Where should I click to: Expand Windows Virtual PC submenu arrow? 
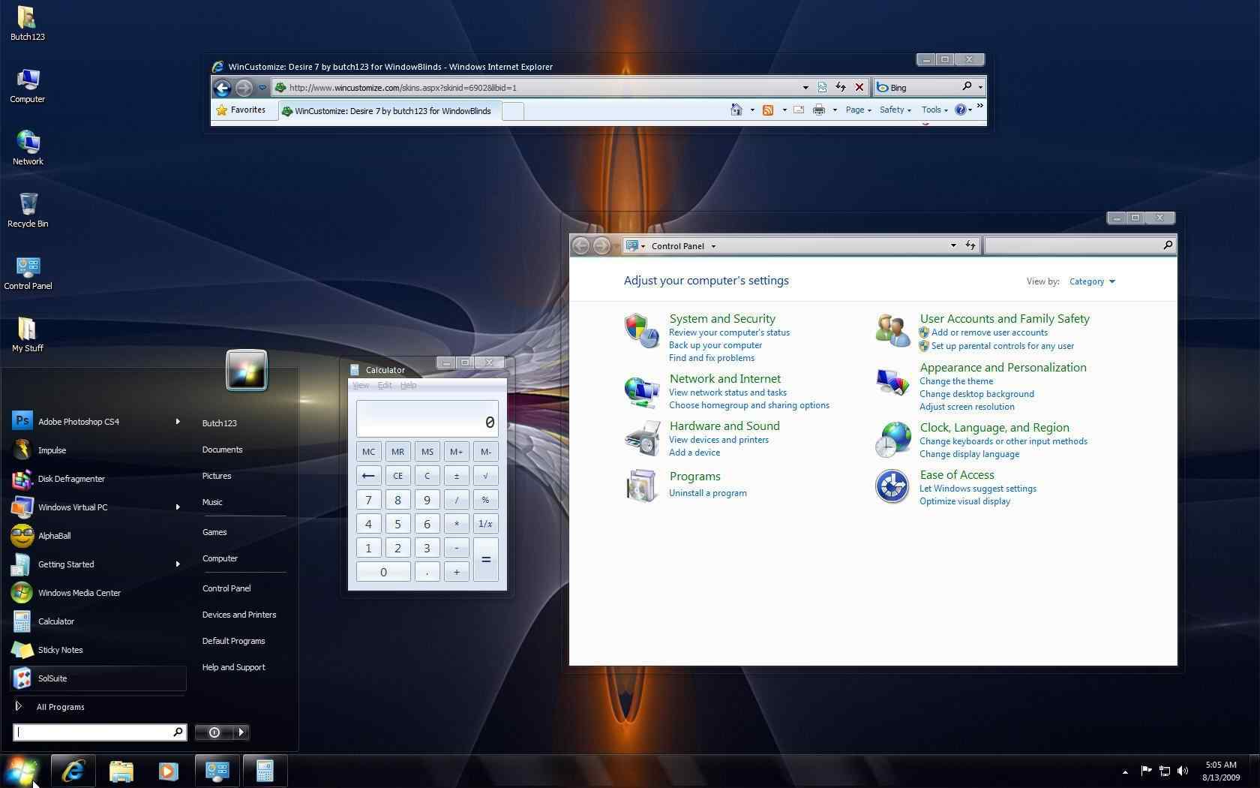tap(178, 507)
